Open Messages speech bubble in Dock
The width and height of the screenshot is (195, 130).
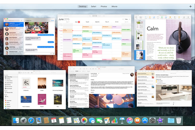92,121
